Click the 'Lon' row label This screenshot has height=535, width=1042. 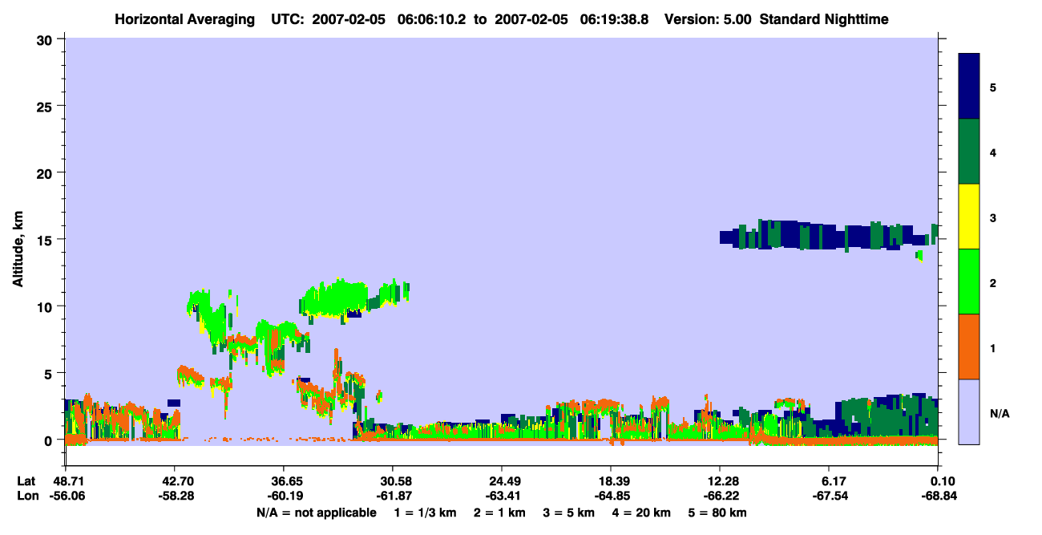tap(26, 496)
